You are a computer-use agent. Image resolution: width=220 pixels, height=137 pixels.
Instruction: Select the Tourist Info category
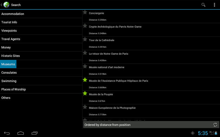click(41, 22)
